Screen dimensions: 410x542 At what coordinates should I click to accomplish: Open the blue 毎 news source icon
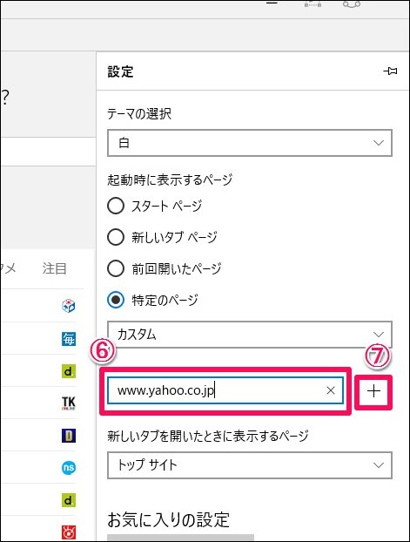(69, 339)
